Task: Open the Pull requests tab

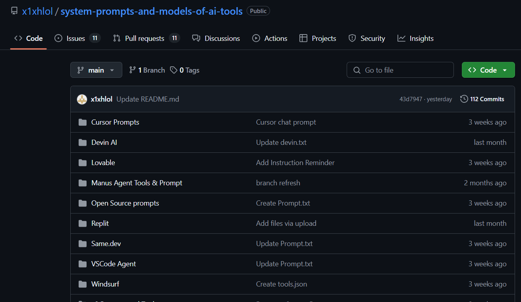Action: click(x=147, y=38)
